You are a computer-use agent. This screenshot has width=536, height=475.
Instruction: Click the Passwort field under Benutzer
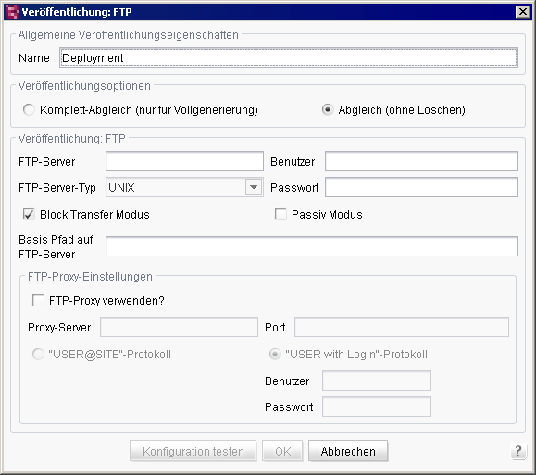click(x=421, y=187)
